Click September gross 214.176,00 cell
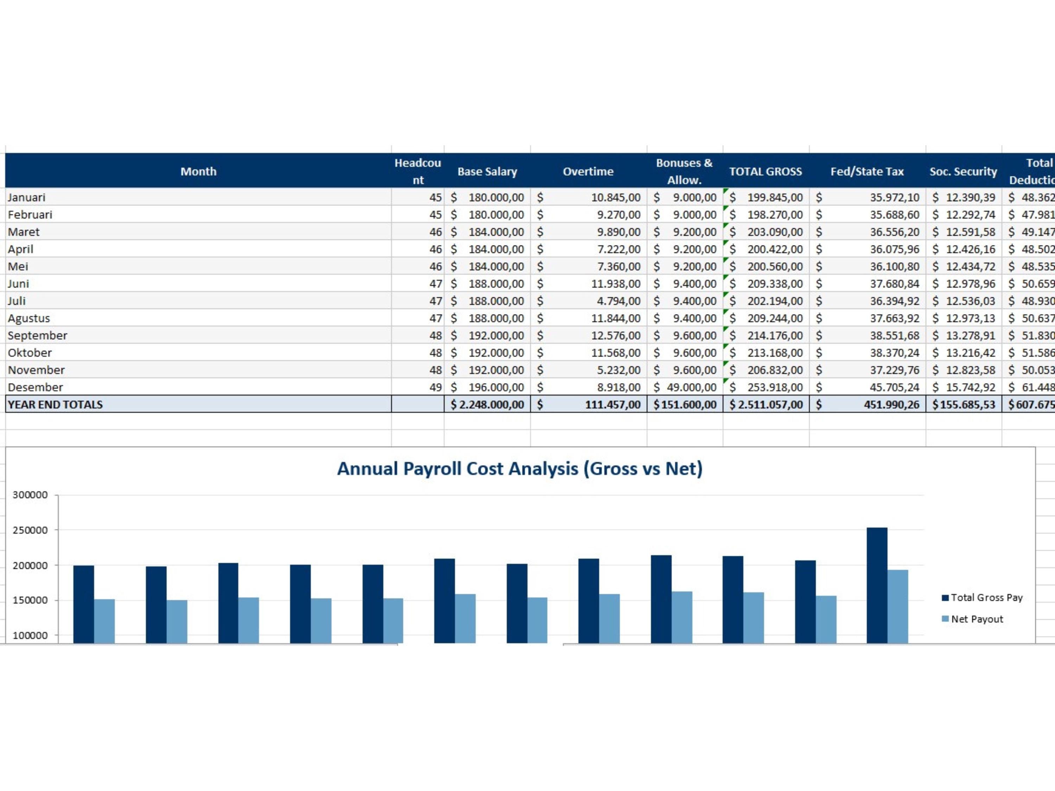1055x791 pixels. tap(766, 335)
